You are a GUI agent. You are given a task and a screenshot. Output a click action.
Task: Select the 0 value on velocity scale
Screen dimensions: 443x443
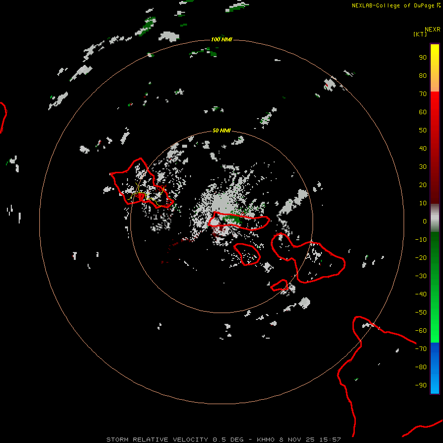coord(425,221)
